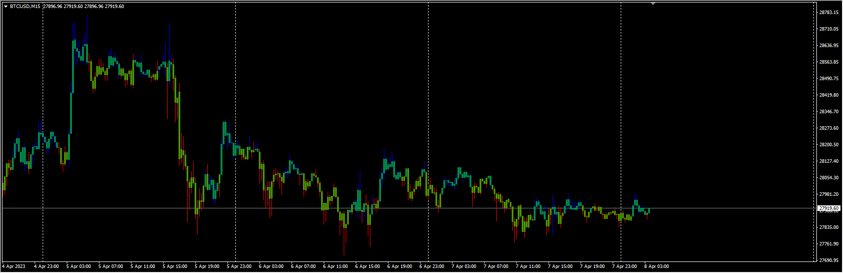Click price scale value 28273.60

click(x=829, y=128)
